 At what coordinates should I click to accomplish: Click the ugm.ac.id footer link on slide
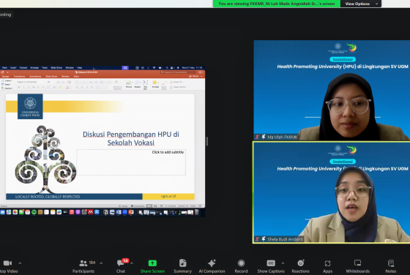tap(168, 196)
